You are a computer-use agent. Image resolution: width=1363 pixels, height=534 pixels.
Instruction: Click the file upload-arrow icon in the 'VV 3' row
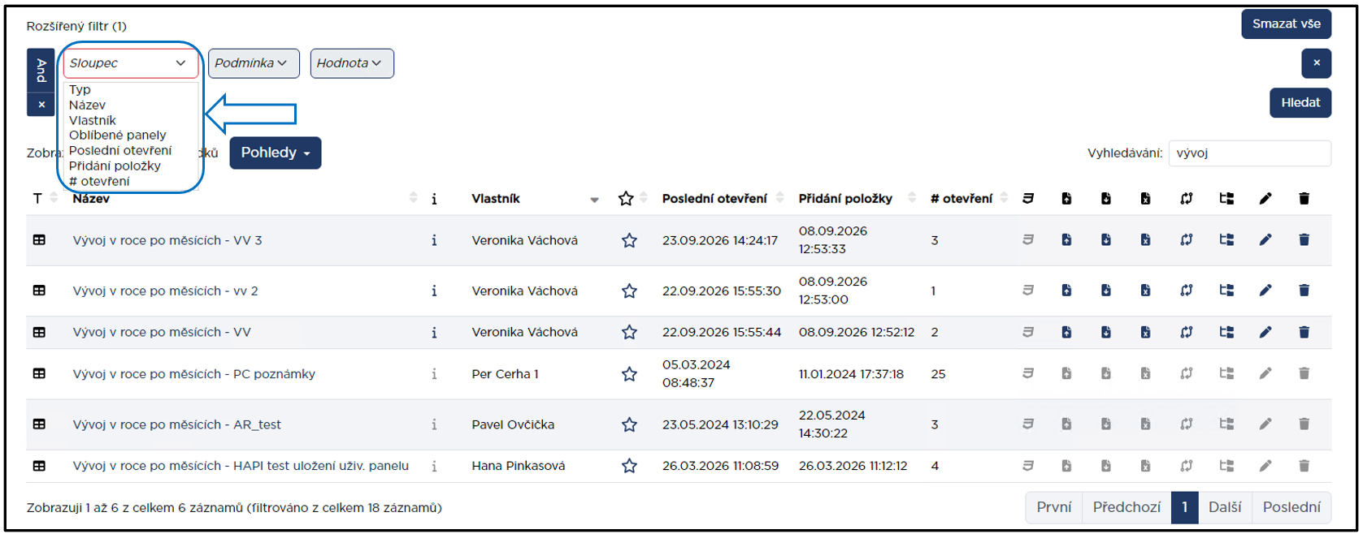(1066, 239)
